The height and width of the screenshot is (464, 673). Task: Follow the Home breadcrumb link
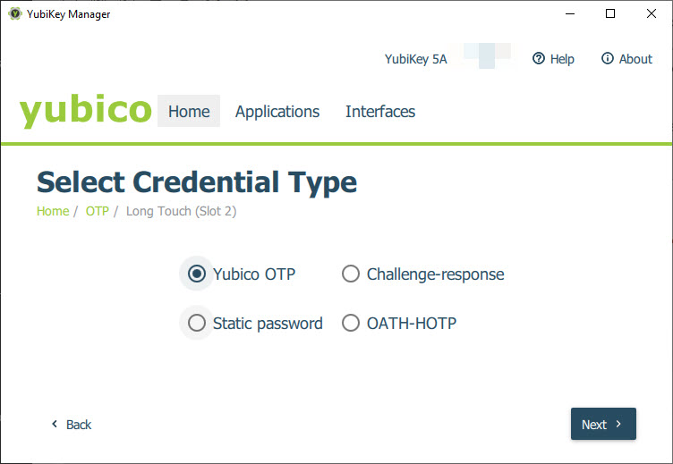click(53, 211)
